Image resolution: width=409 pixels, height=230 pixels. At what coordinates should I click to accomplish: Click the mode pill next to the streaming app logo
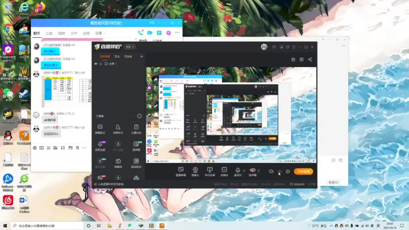tap(130, 47)
